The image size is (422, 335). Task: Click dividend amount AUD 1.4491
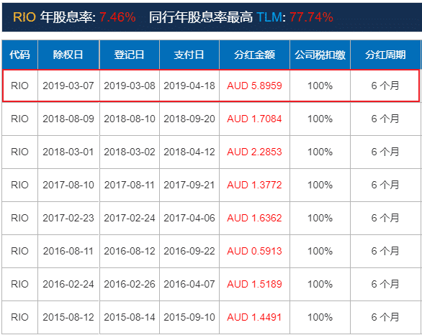tap(254, 317)
